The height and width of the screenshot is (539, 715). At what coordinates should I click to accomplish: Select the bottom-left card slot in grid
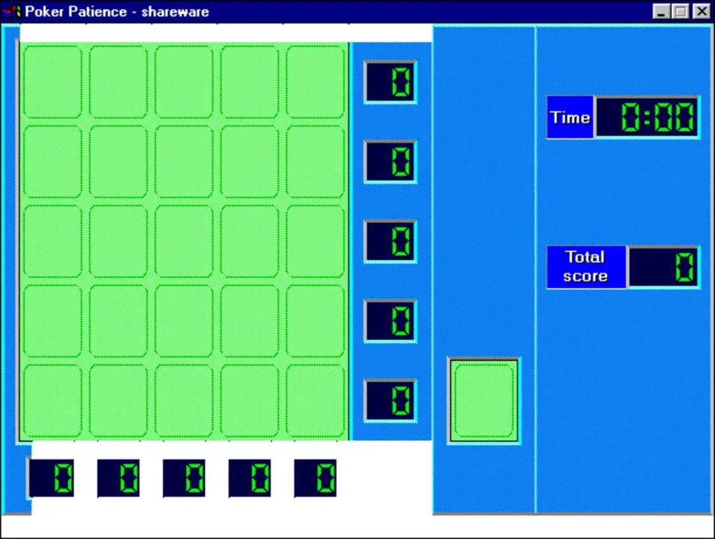pyautogui.click(x=53, y=401)
